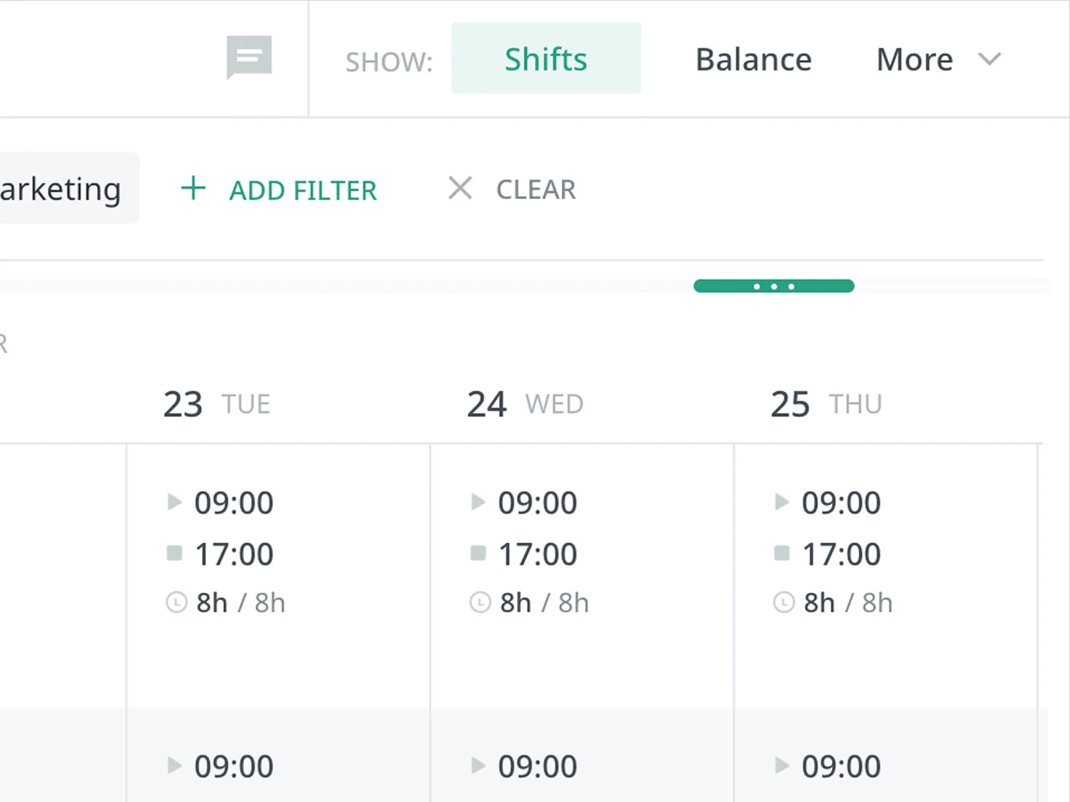1070x802 pixels.
Task: Click the plus icon beside ADD FILTER
Action: click(193, 188)
